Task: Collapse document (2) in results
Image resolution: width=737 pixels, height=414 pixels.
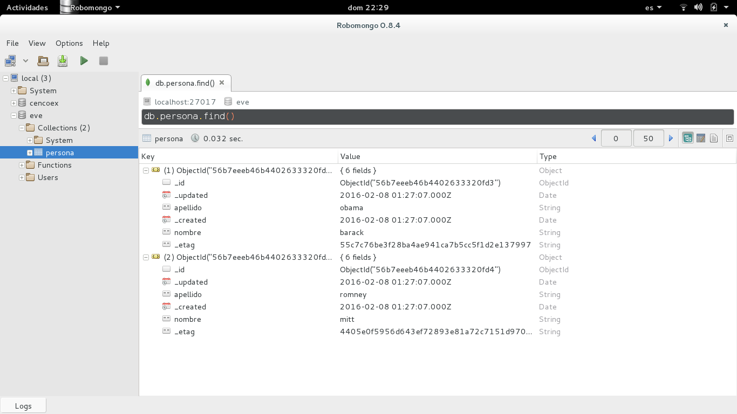Action: [146, 257]
